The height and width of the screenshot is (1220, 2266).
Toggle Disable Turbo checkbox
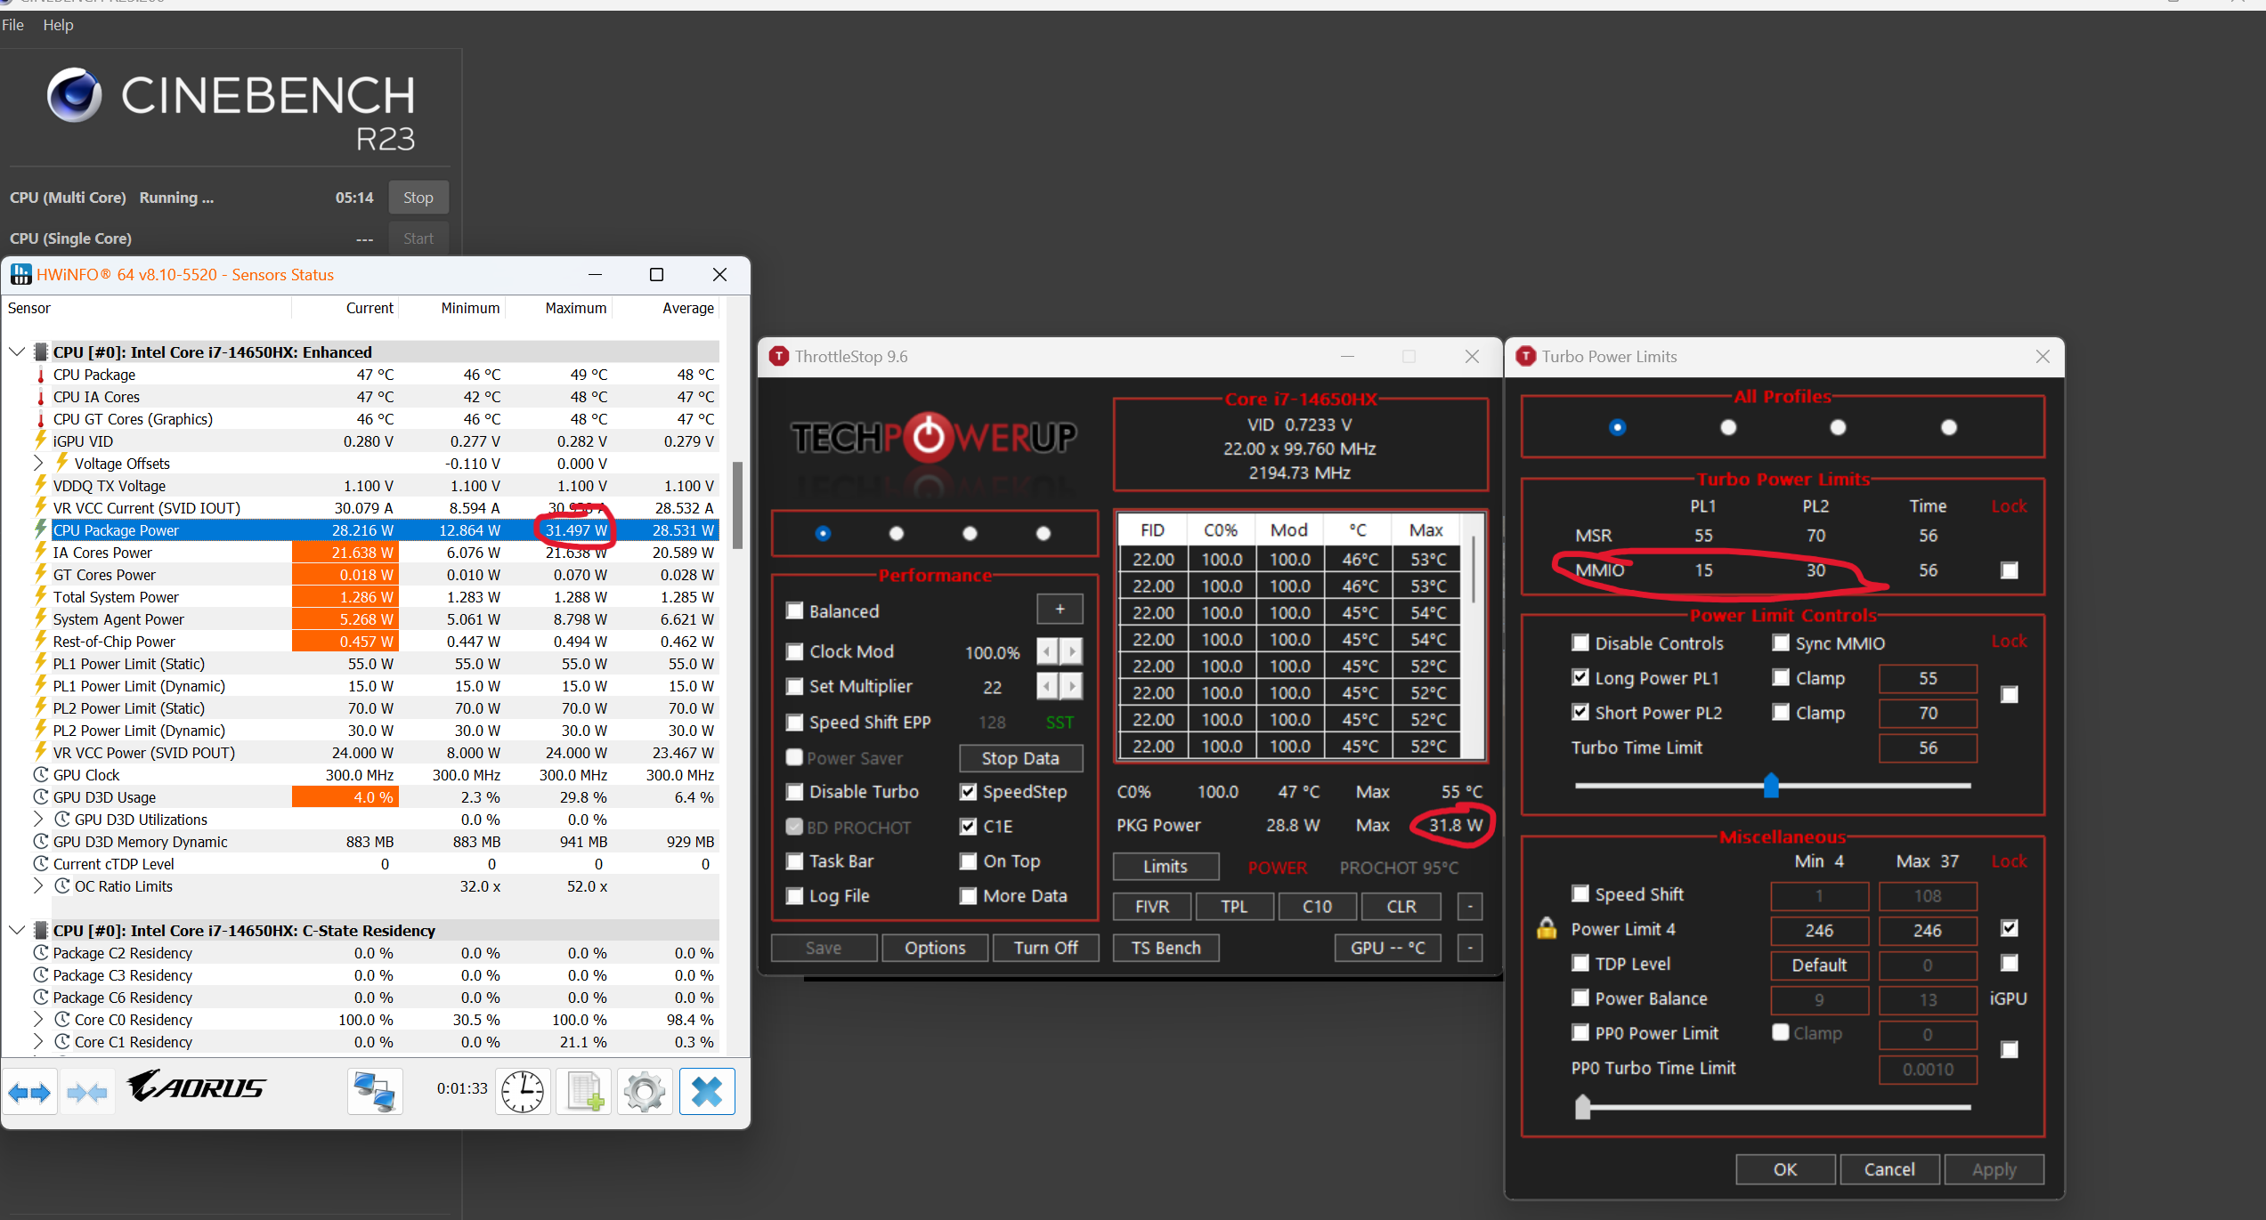(795, 792)
